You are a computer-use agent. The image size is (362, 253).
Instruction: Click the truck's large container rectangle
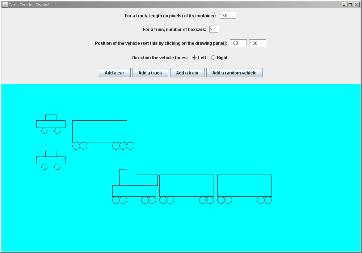pos(100,131)
